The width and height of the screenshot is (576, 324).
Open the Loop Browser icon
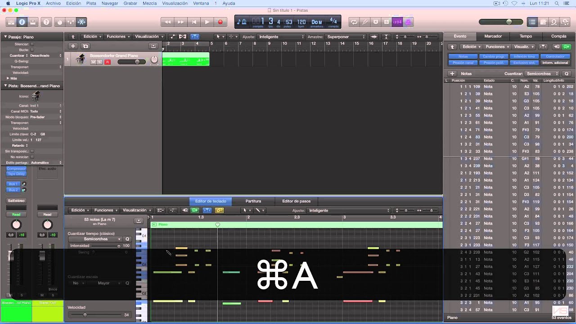click(554, 22)
